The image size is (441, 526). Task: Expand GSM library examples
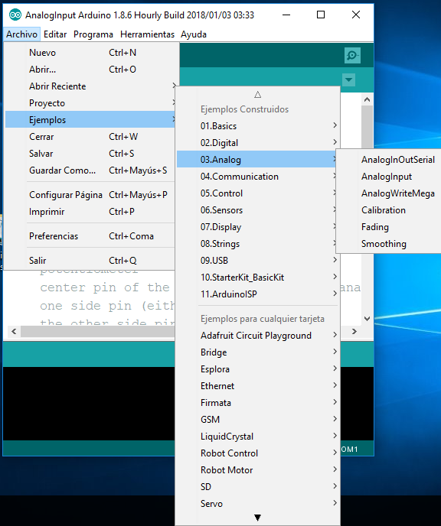257,419
